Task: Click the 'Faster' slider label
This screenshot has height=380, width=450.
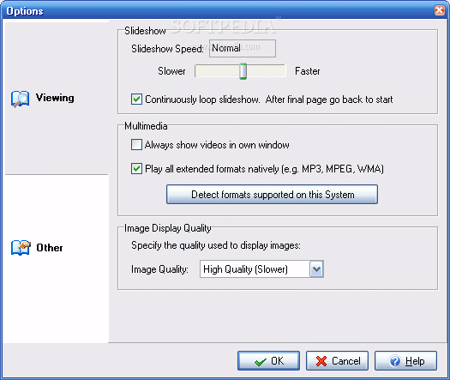Action: (308, 71)
